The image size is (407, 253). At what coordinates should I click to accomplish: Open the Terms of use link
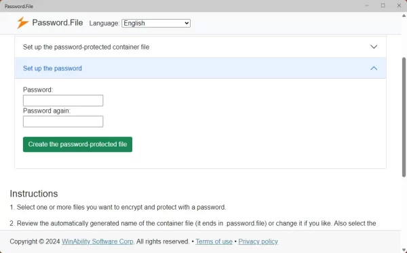click(x=214, y=241)
